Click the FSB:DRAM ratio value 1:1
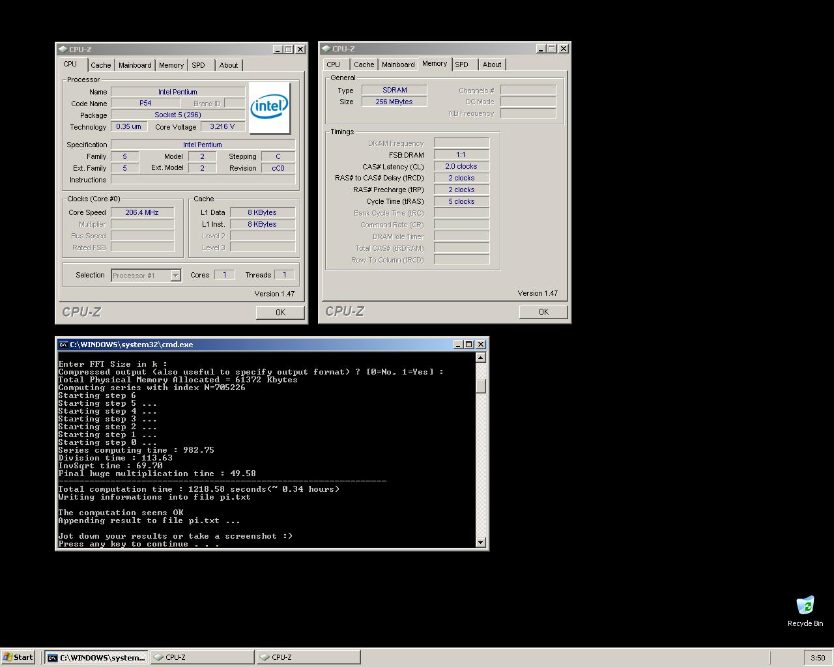 click(x=461, y=154)
